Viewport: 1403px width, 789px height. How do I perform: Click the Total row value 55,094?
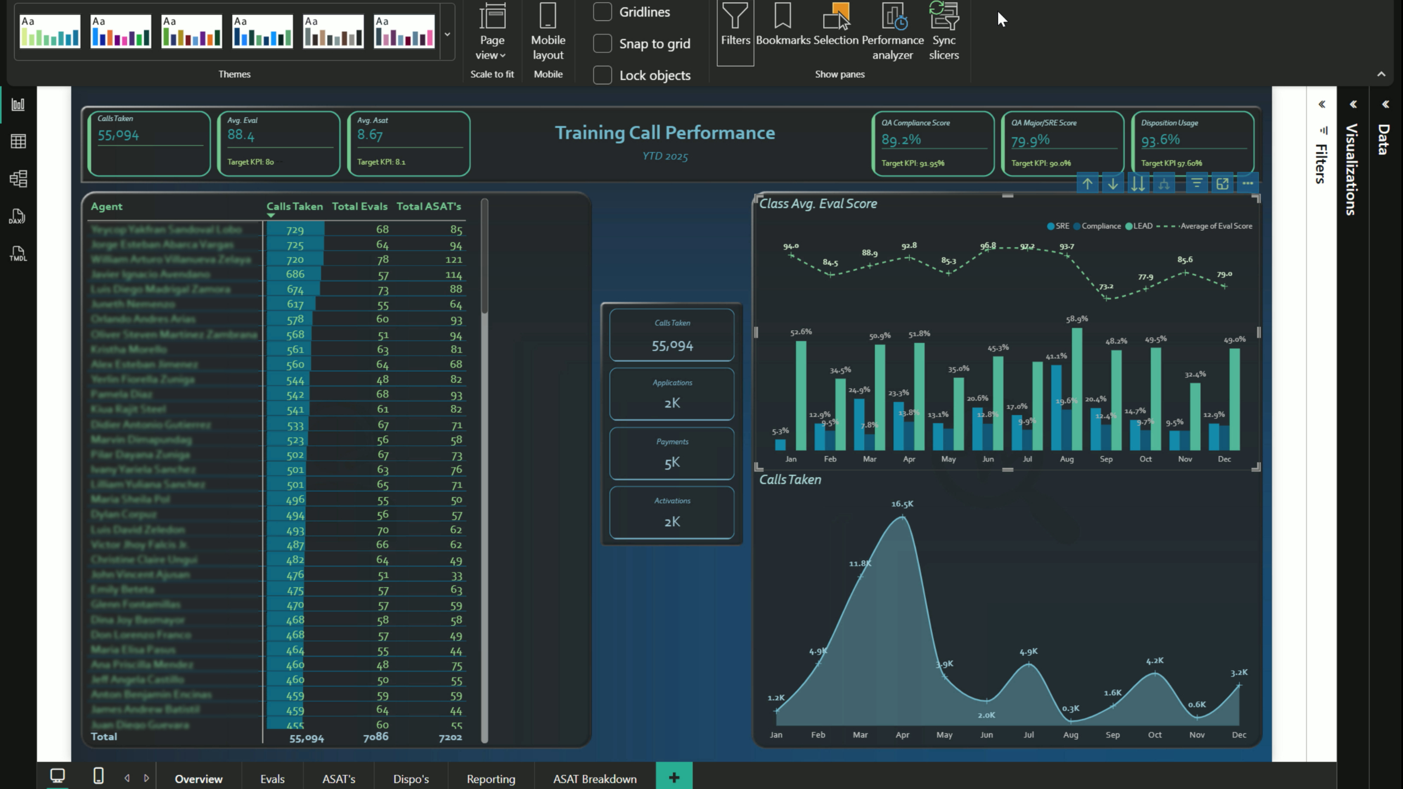tap(306, 738)
